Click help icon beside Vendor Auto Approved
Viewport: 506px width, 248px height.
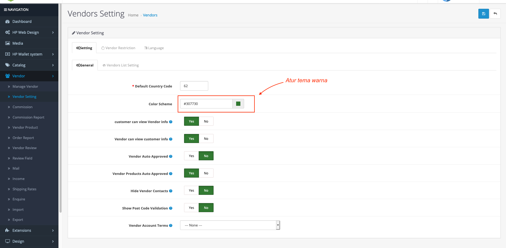(171, 156)
